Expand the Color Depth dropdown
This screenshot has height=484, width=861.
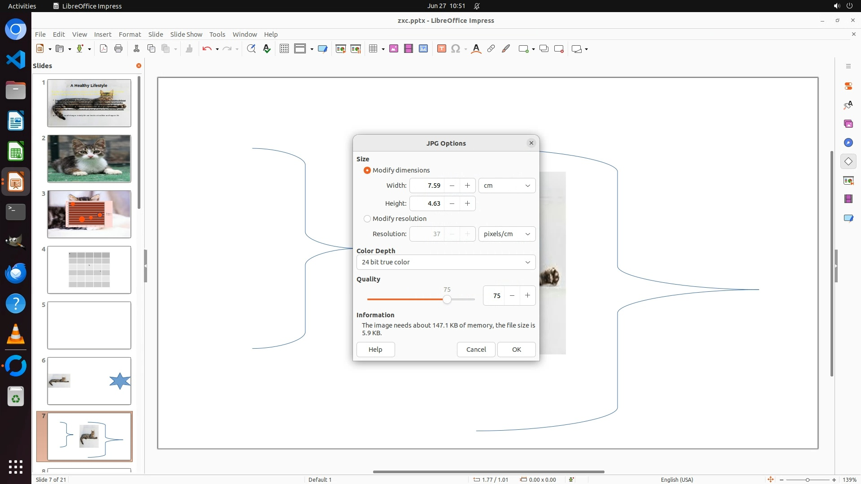click(x=446, y=262)
